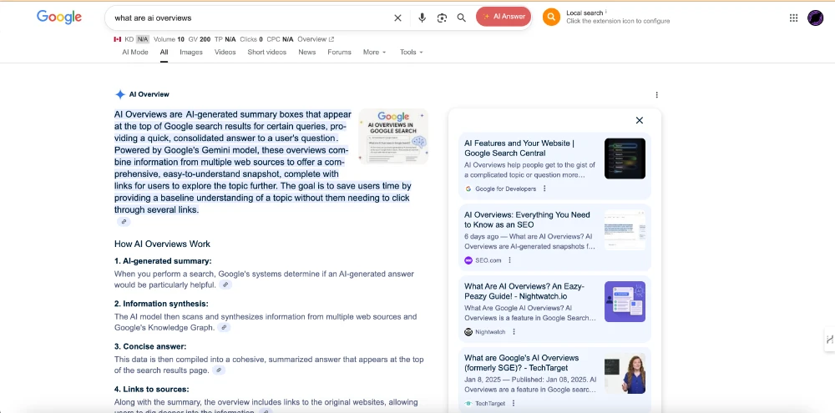
Task: Open the AI Overviews in Google Search thumbnail
Action: (393, 136)
